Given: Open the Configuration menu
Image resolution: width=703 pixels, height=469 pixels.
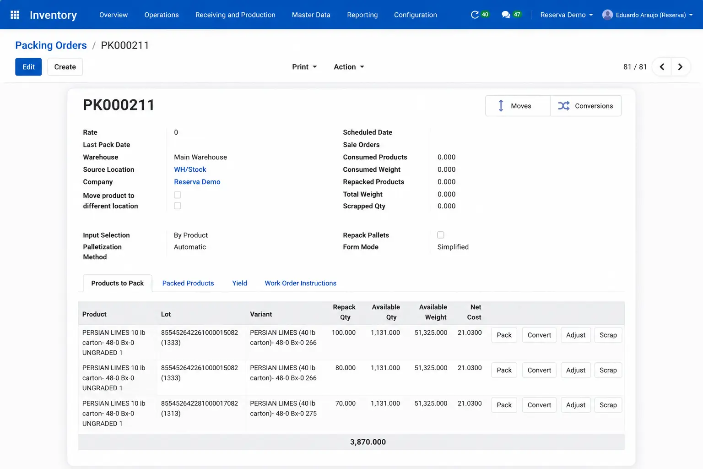Looking at the screenshot, I should [x=416, y=15].
